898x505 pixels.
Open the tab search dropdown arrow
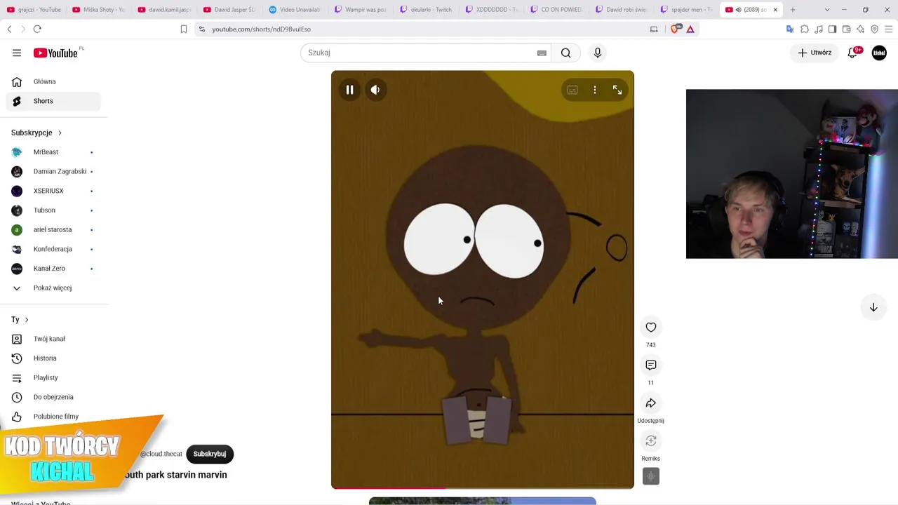coord(827,10)
